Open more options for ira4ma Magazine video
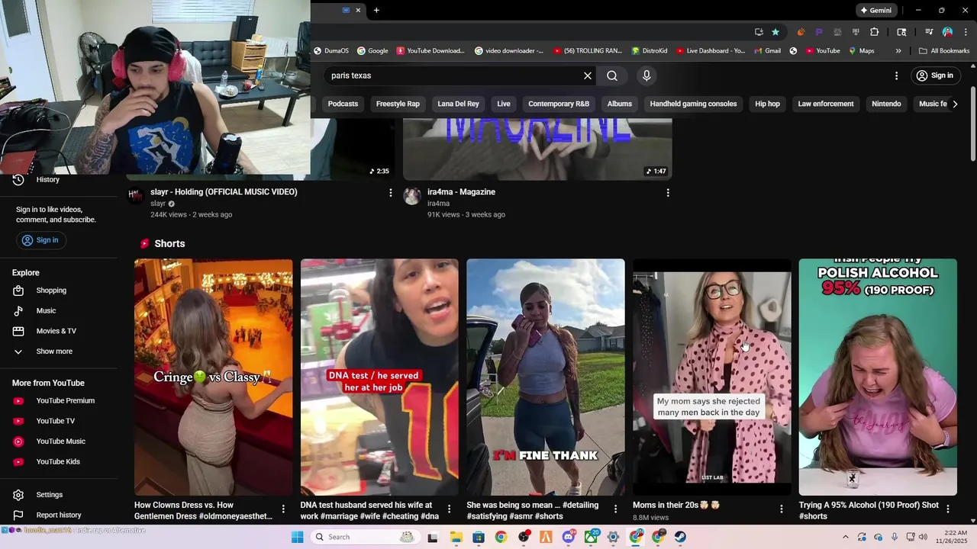This screenshot has width=977, height=549. click(x=668, y=193)
